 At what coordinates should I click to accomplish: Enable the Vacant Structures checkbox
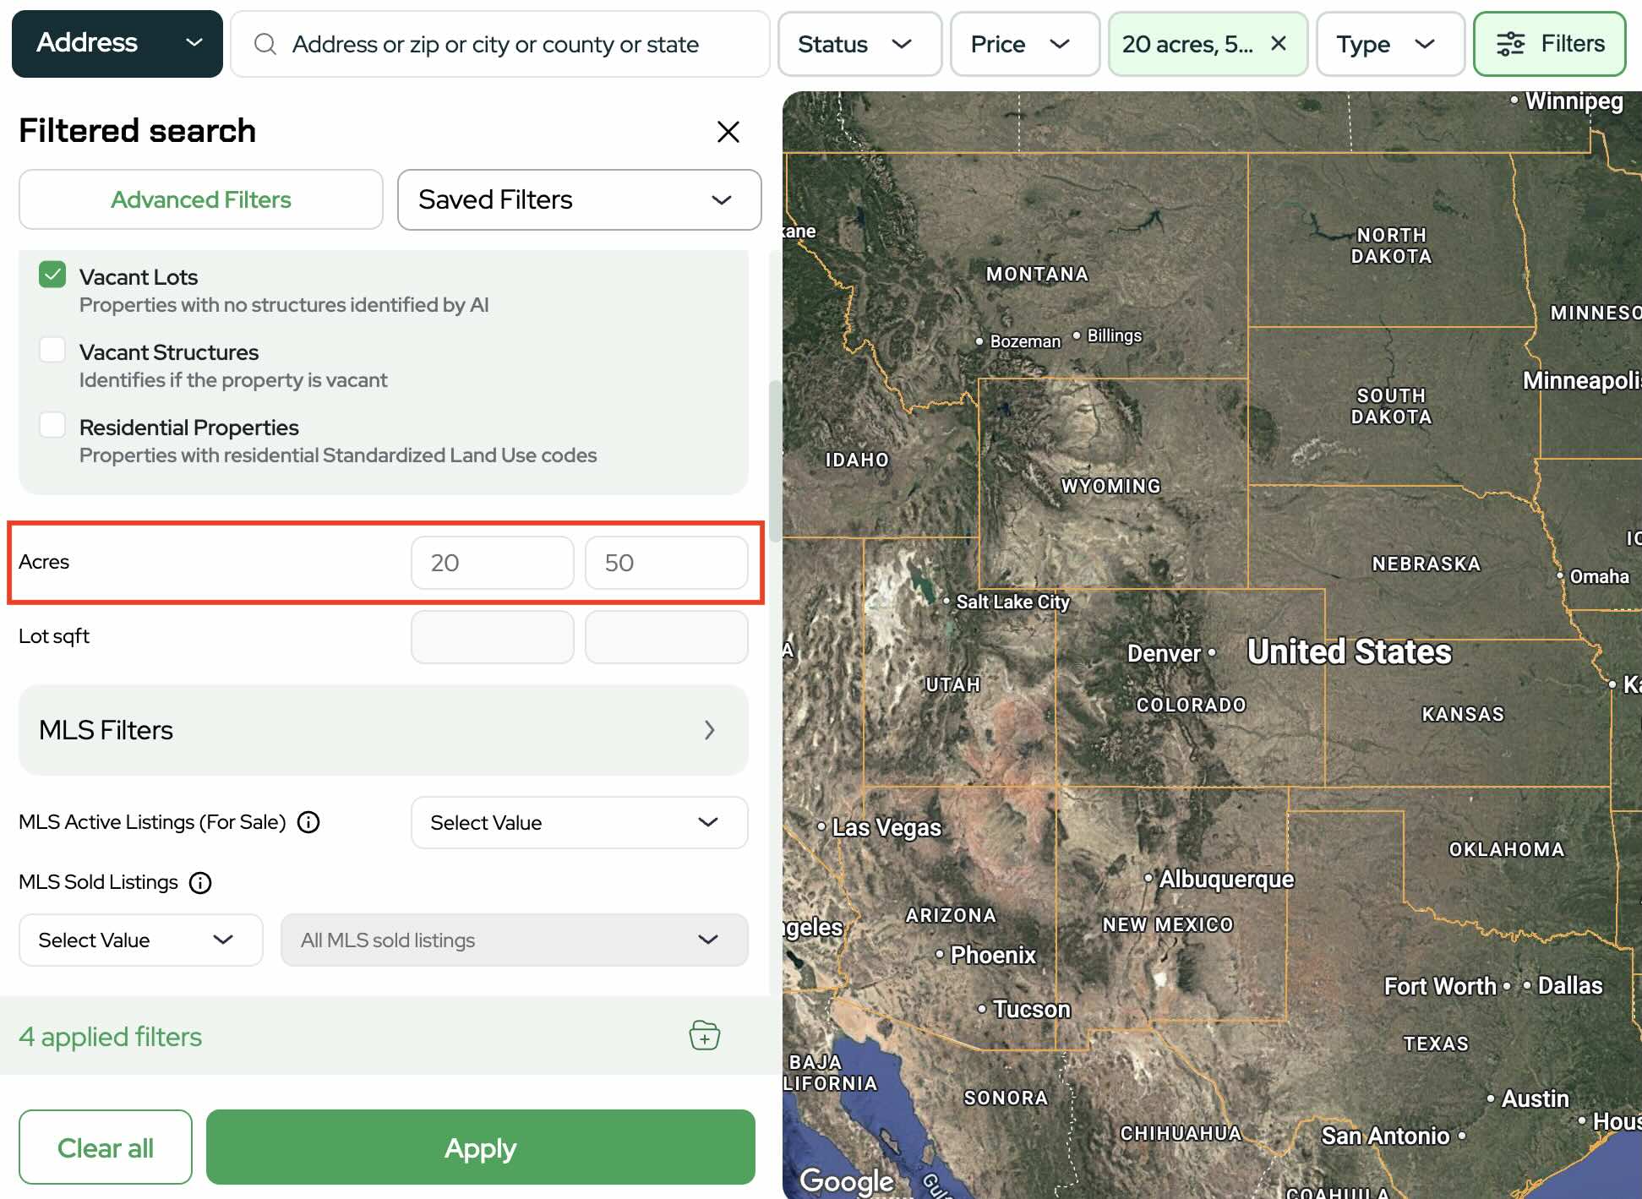[52, 350]
